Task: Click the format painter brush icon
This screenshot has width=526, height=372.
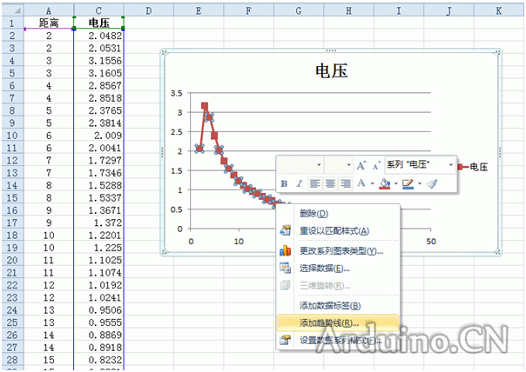Action: tap(432, 183)
